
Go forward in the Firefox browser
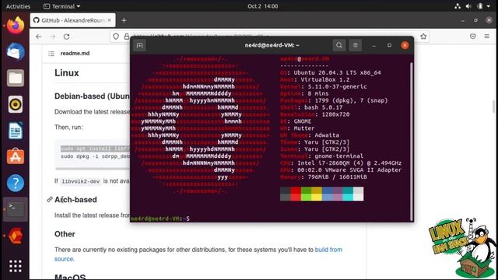pos(52,37)
